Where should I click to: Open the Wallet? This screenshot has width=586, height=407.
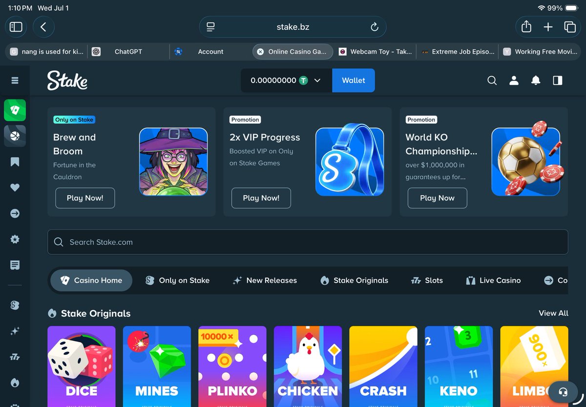point(354,81)
